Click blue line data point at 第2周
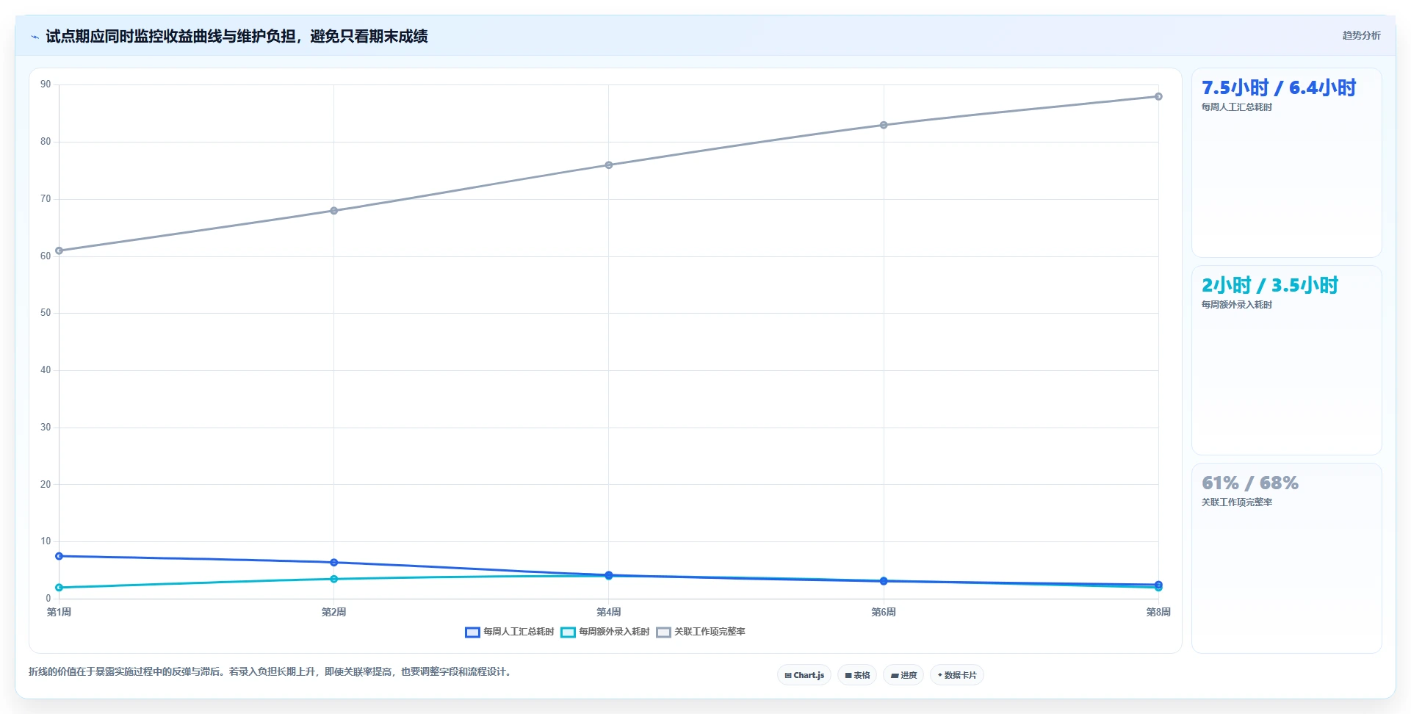1411x714 pixels. coord(333,563)
